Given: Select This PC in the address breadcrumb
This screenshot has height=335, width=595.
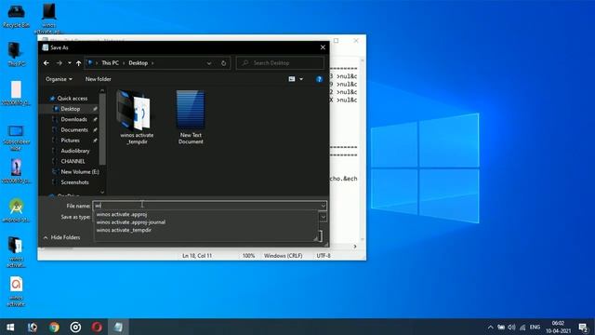Looking at the screenshot, I should point(110,63).
